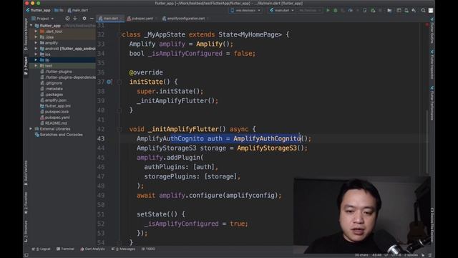Run the app with the green Run arrow
Image resolution: width=458 pixels, height=258 pixels.
[328, 10]
